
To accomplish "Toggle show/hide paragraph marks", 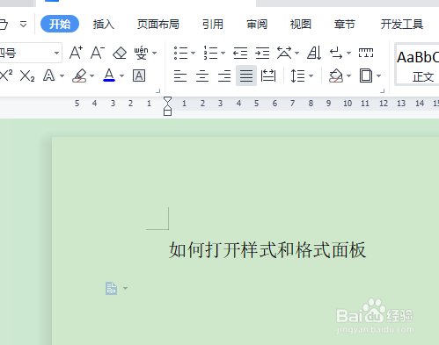I will 336,54.
